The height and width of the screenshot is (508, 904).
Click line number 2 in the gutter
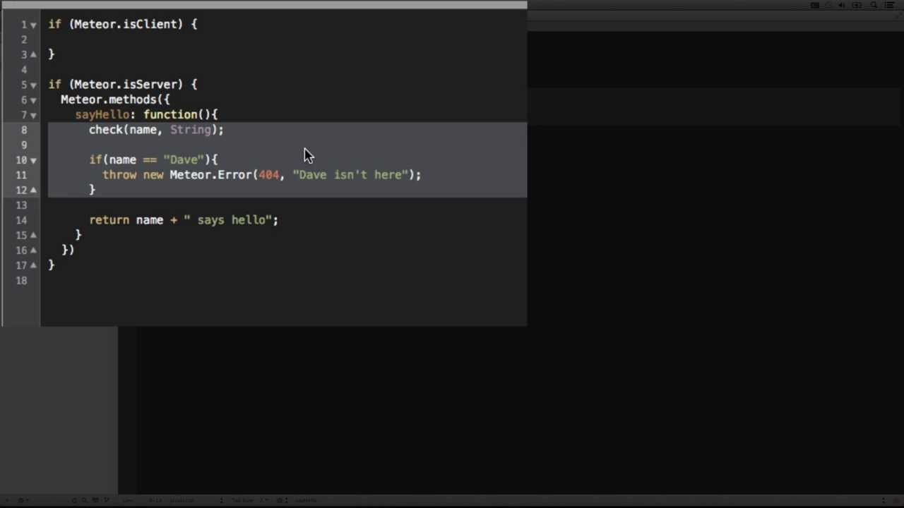(24, 40)
